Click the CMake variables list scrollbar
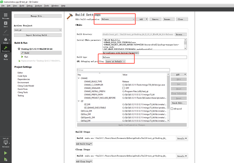 [x=168, y=97]
